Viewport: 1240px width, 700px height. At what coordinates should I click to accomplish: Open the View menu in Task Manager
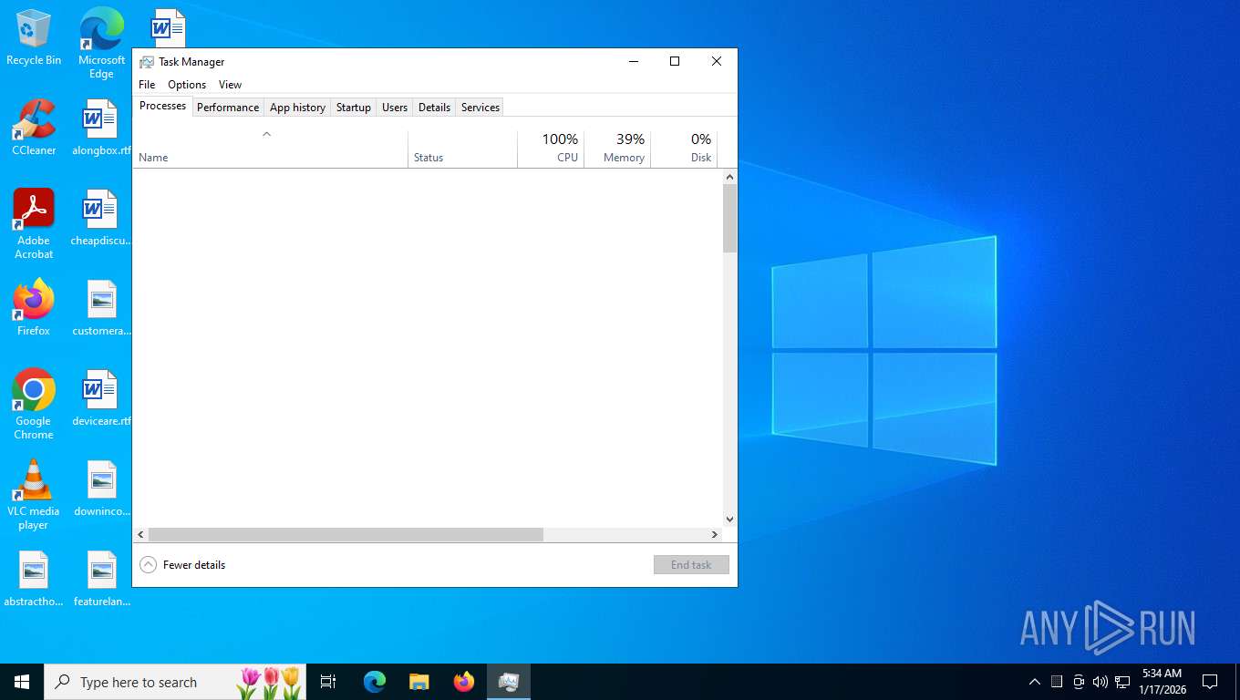(230, 85)
